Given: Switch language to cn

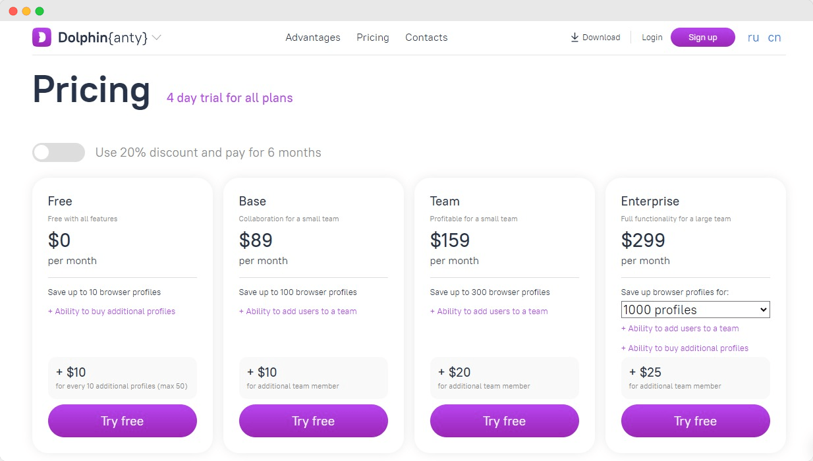Looking at the screenshot, I should click(774, 38).
